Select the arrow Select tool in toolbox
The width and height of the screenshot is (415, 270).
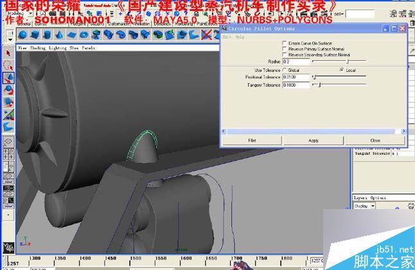pos(8,53)
